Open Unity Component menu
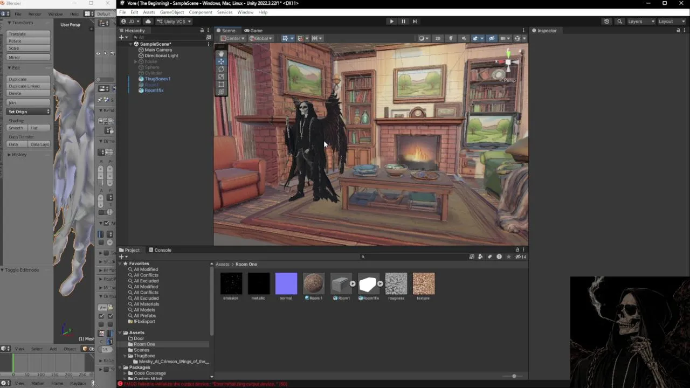 (x=201, y=12)
